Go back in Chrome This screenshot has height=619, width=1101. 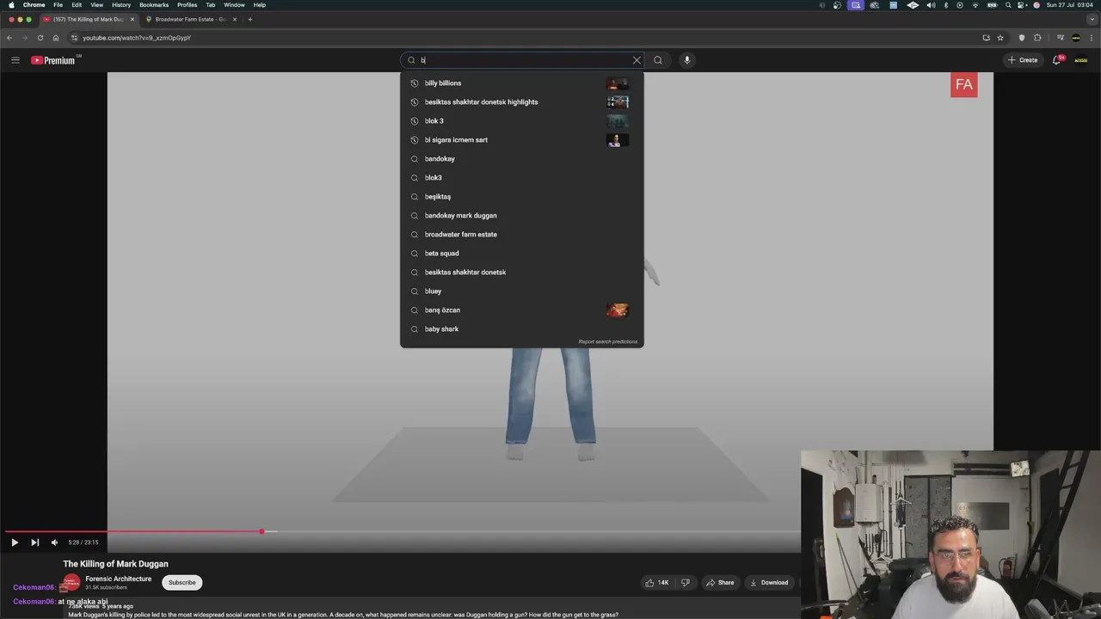tap(9, 38)
